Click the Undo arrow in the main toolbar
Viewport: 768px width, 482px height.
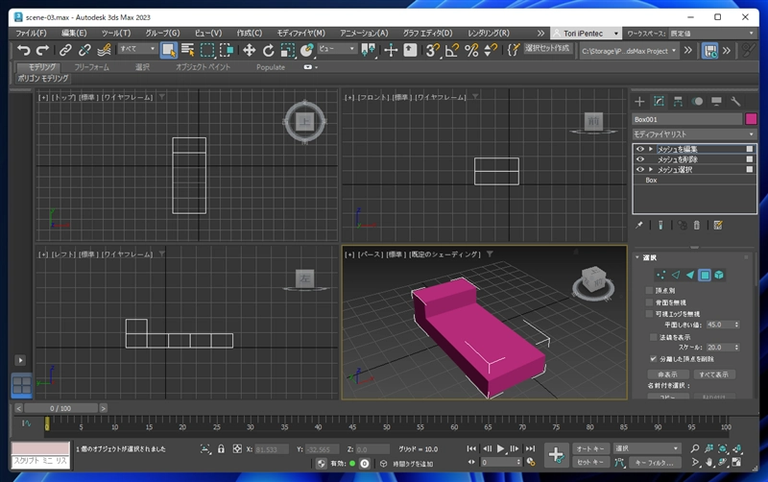(x=23, y=50)
